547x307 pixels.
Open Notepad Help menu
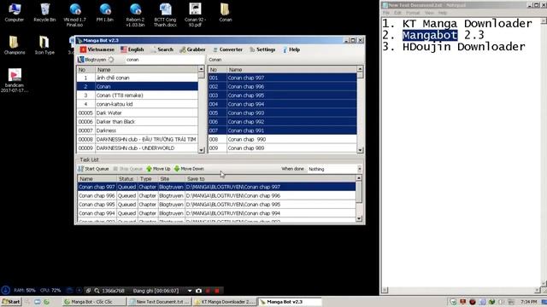[x=443, y=13]
